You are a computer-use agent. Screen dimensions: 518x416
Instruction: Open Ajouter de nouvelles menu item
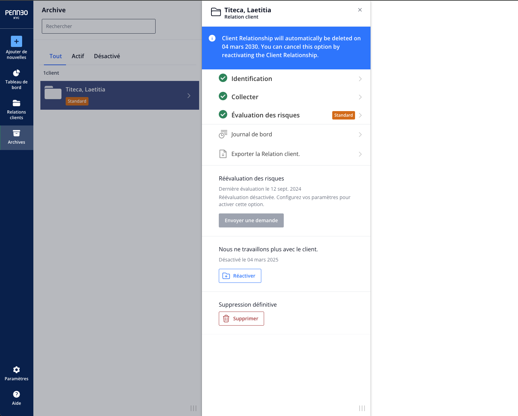pos(17,48)
